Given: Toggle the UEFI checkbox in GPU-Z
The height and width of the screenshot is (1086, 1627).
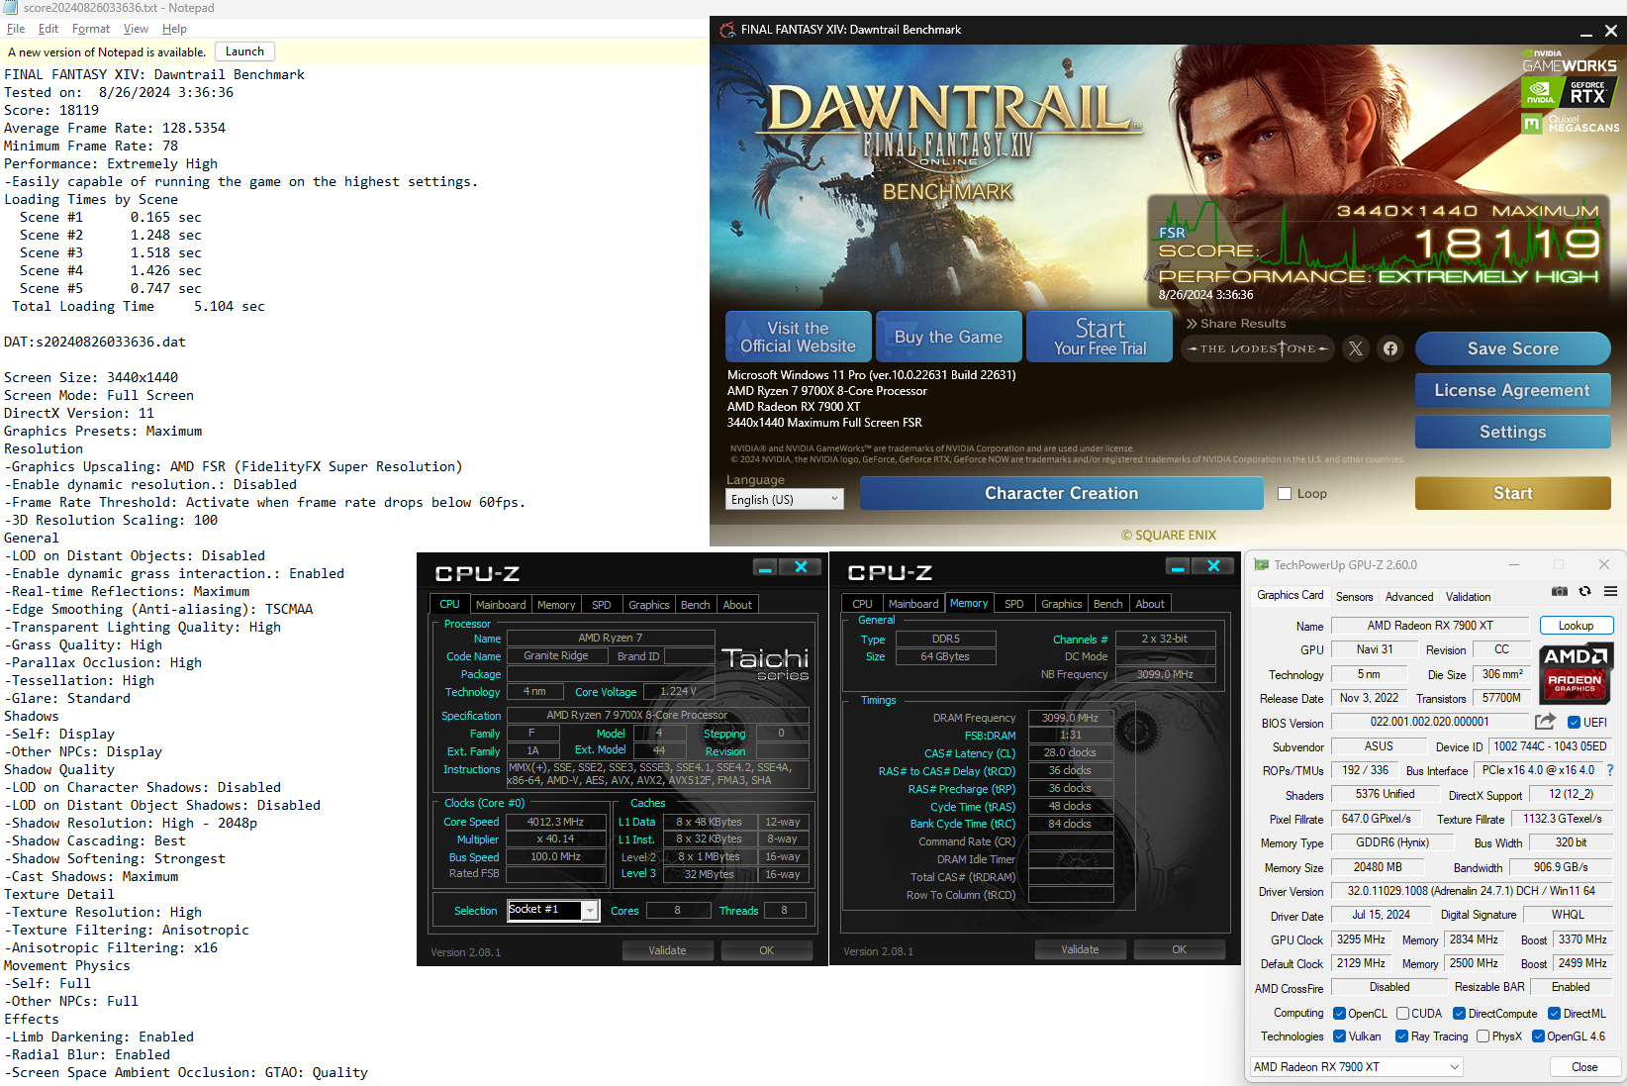Looking at the screenshot, I should point(1574,723).
